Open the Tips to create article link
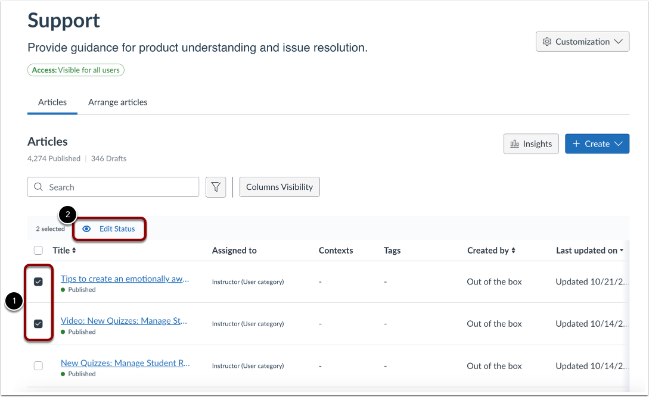This screenshot has height=397, width=649. coord(125,279)
